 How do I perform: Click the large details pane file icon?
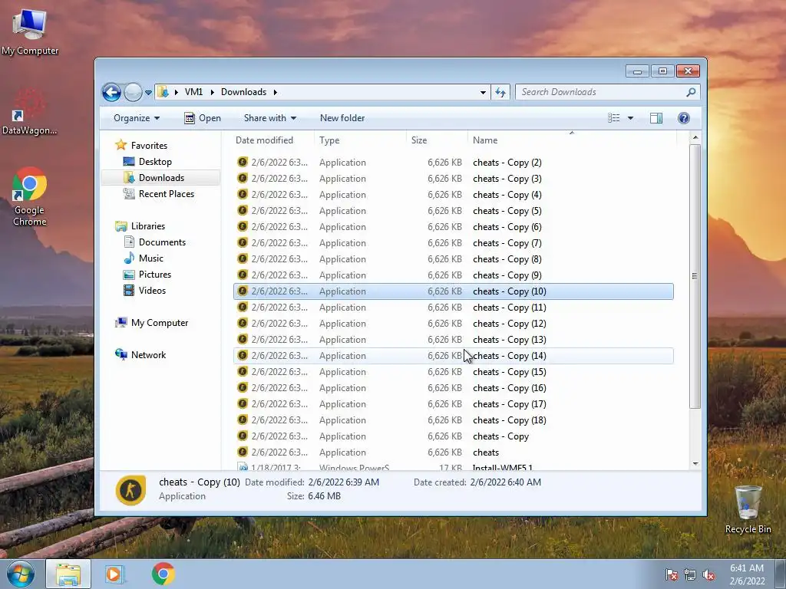(x=130, y=490)
